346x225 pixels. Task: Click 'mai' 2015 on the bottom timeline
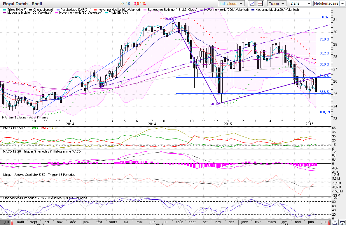(x=298, y=222)
